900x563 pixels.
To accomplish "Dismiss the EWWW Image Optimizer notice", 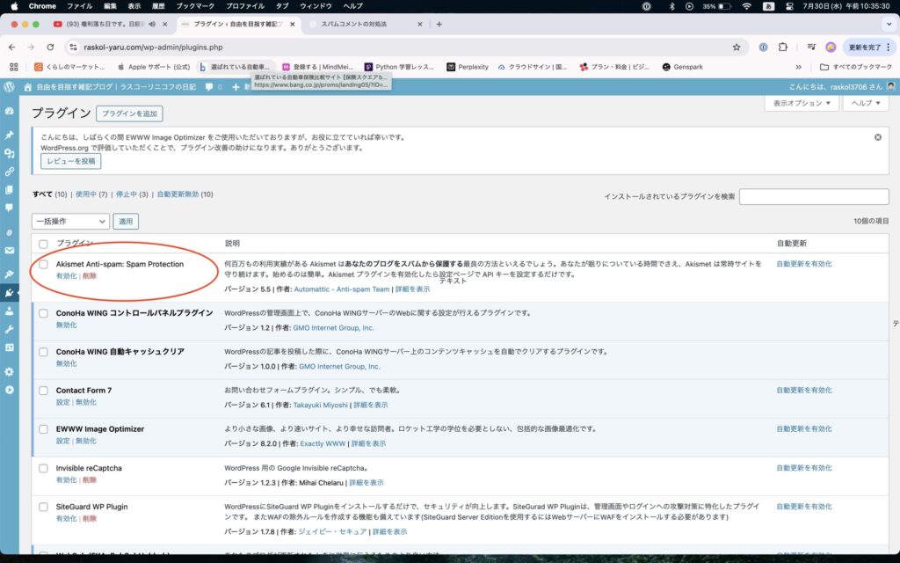I will pyautogui.click(x=878, y=137).
